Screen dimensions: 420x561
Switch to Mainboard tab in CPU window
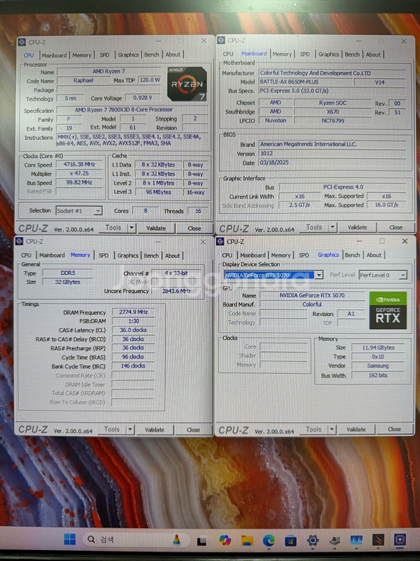54,55
